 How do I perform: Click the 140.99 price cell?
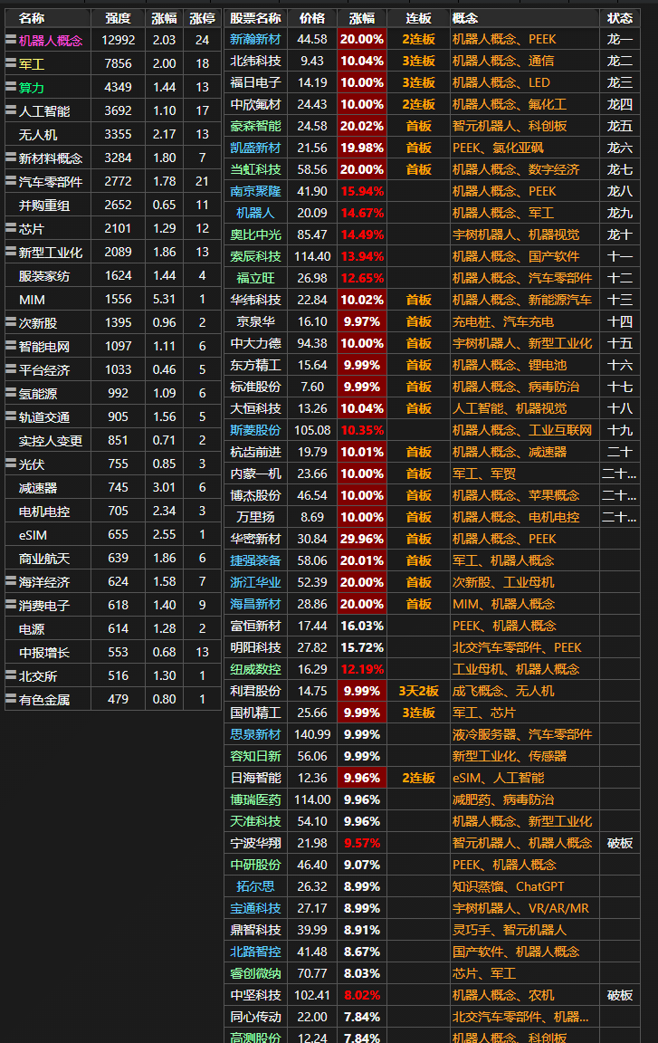(x=311, y=734)
